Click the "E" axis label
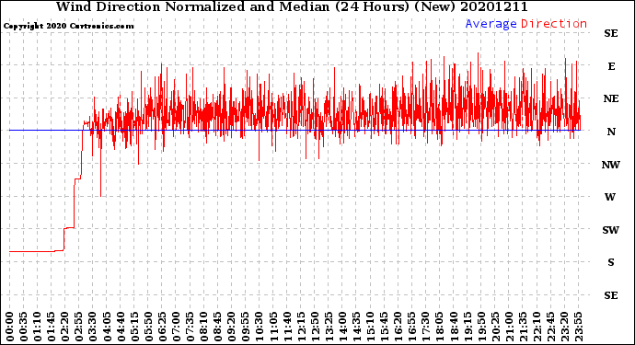This screenshot has width=635, height=345. pos(611,66)
